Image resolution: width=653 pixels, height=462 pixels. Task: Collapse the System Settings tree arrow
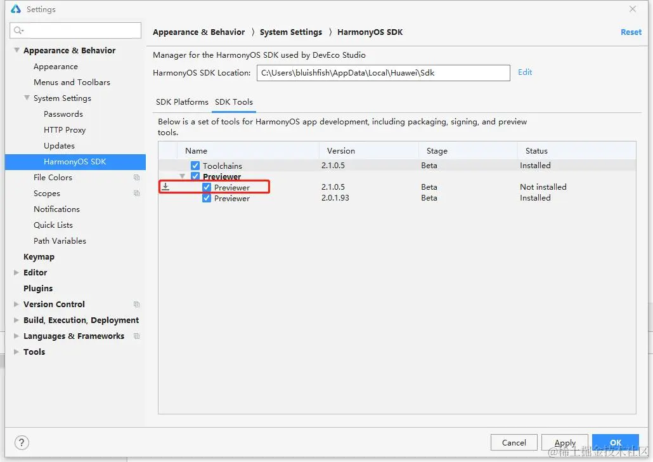tap(27, 98)
